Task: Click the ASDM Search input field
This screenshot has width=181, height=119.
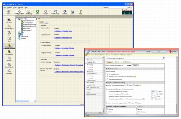Action: click(x=118, y=8)
